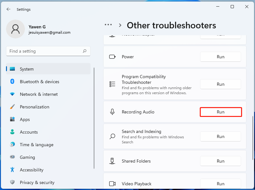Click the Program Compatibility Troubleshooter title text
The image size is (255, 190).
(x=144, y=79)
